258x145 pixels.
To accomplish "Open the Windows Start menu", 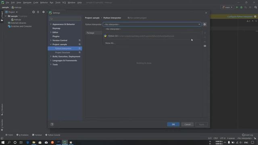I will pos(3,143).
